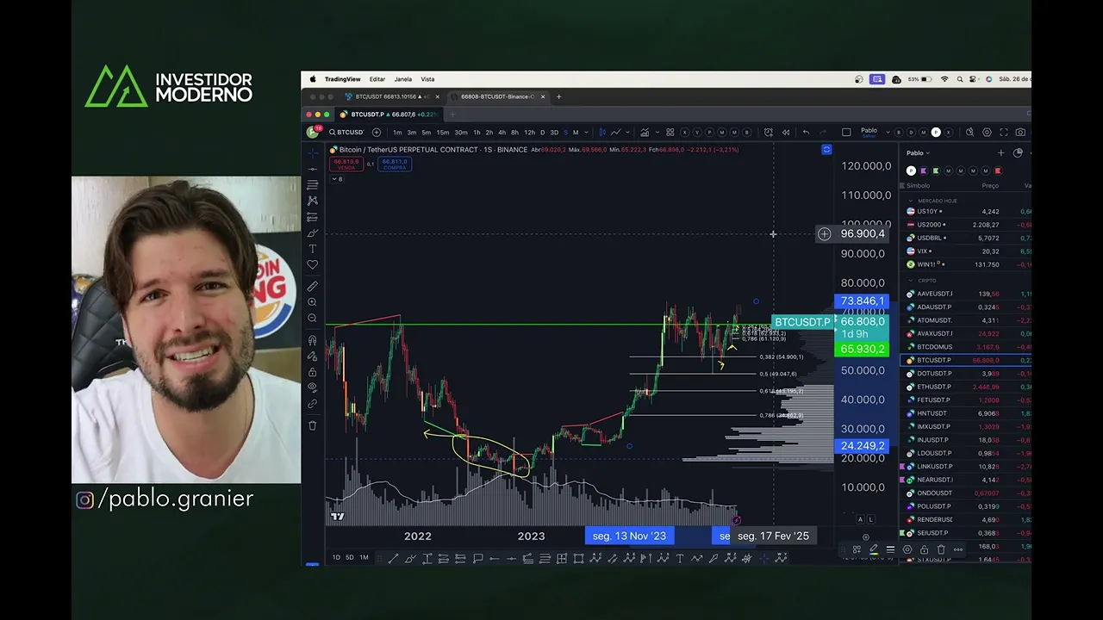1103x620 pixels.
Task: Select the brush drawing tool
Action: [312, 233]
